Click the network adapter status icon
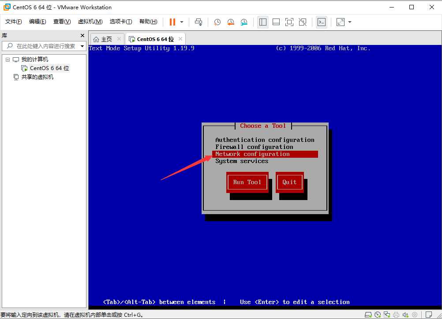 point(387,315)
